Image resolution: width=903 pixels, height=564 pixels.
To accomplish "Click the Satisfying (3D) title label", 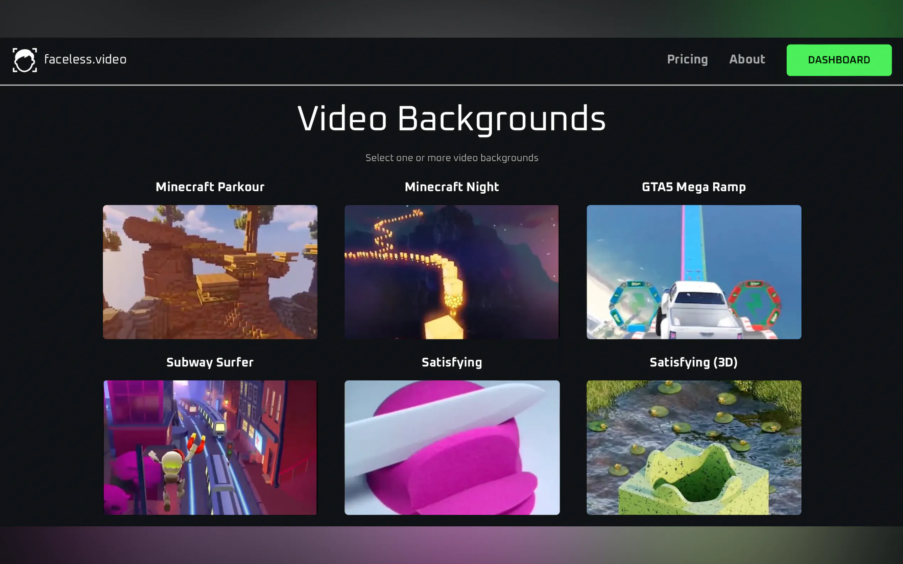I will (694, 362).
